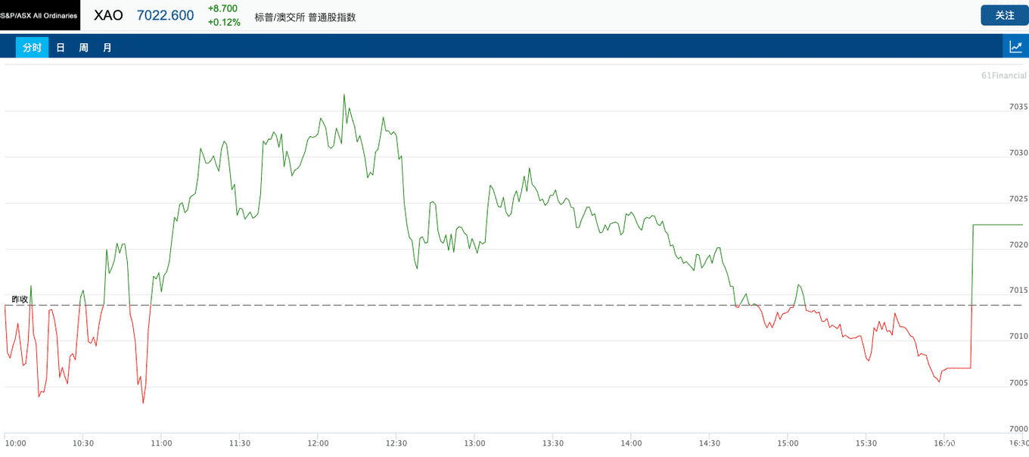This screenshot has height=457, width=1029.
Task: Click the 7025 price axis label
Action: 1018,199
